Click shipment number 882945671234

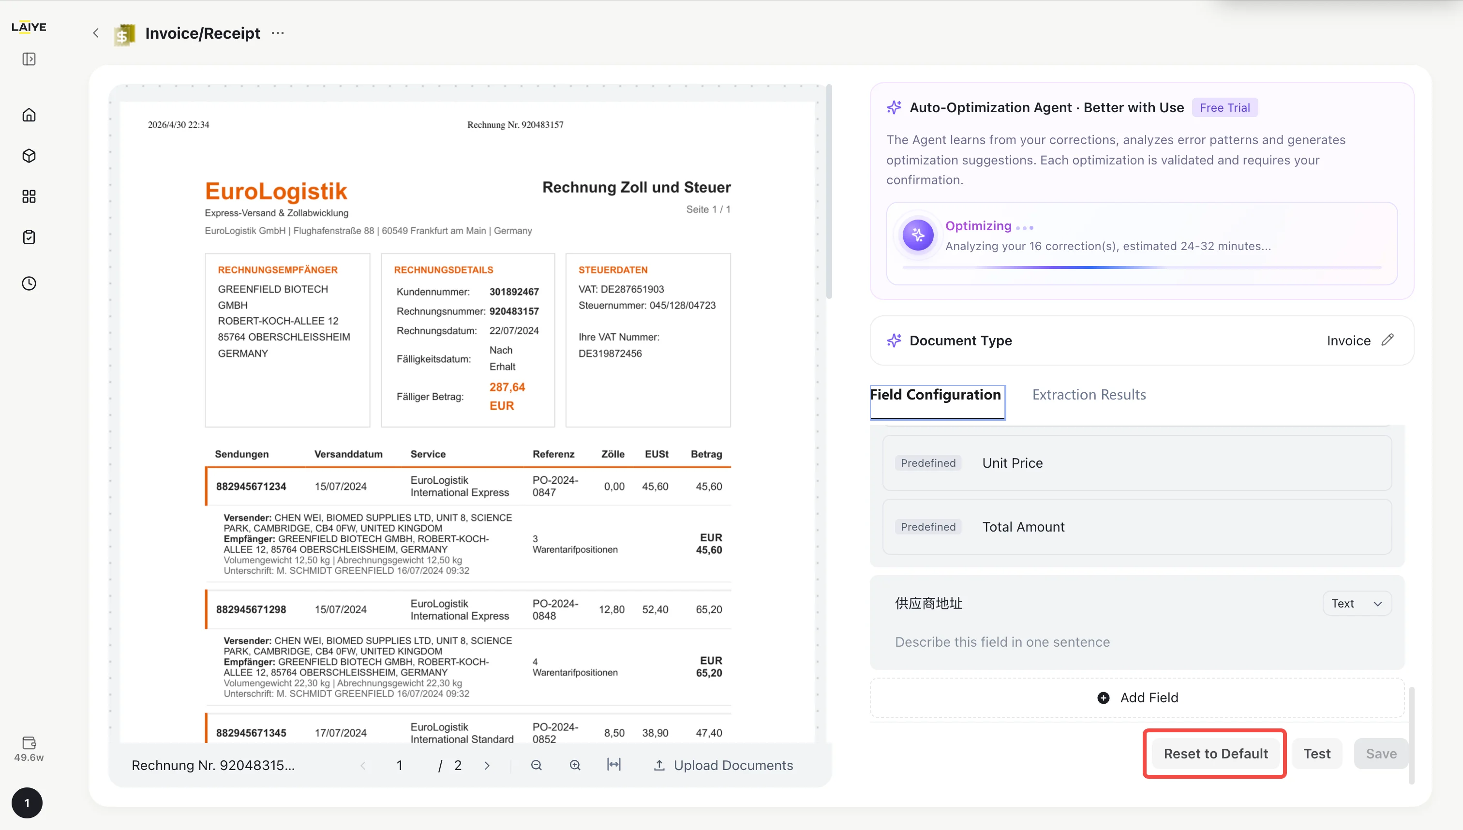pos(251,487)
